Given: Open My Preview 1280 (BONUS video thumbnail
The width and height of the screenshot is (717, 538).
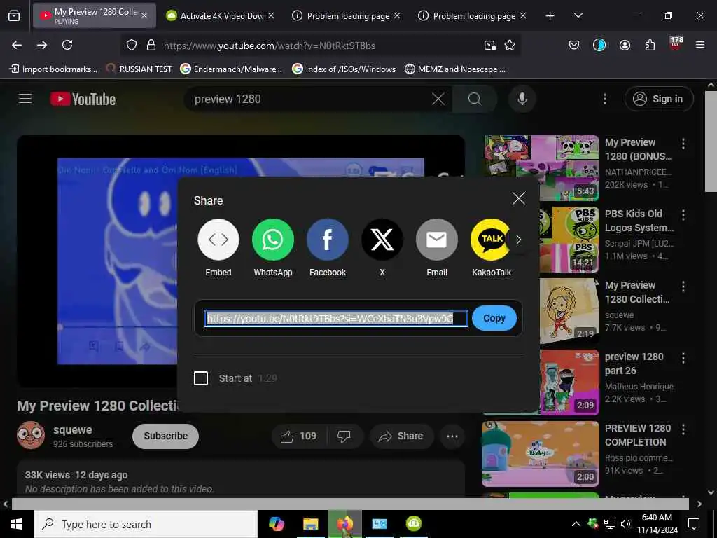Looking at the screenshot, I should point(541,168).
